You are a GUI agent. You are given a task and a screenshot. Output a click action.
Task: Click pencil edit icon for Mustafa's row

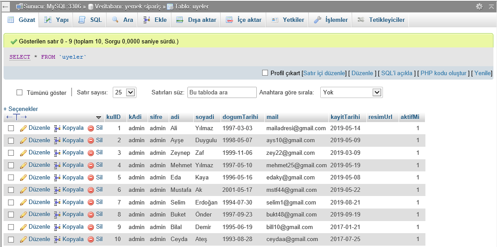tap(24, 190)
